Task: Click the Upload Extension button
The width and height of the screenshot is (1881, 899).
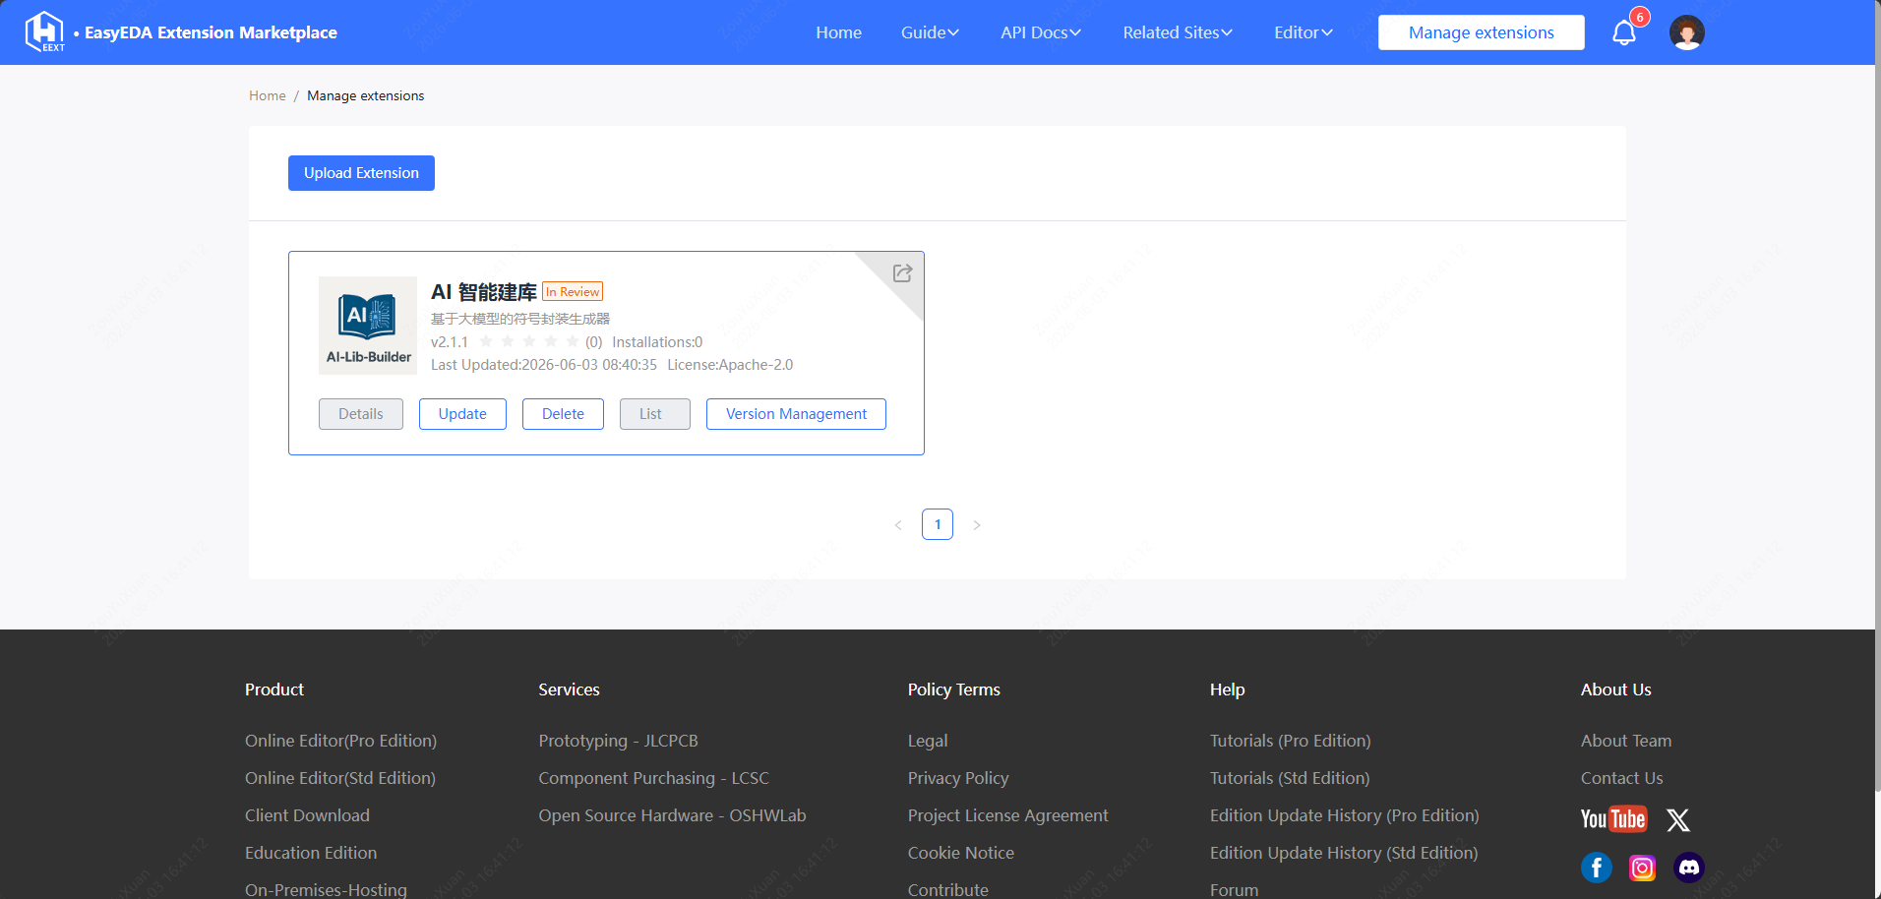Action: point(361,173)
